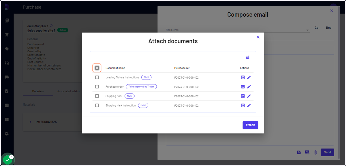Screen dimensions: 346x166
Task: Switch to the Associated sale(s) tab
Action: 68,91
